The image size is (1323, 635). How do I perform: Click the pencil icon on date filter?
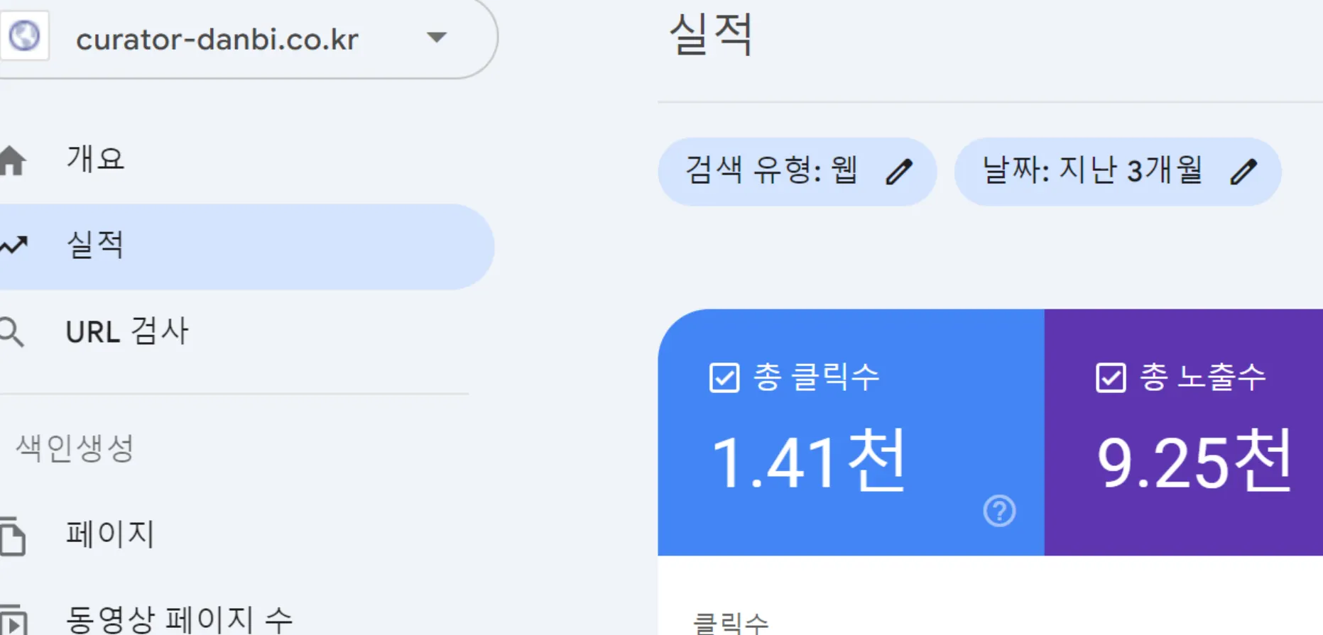(x=1244, y=170)
